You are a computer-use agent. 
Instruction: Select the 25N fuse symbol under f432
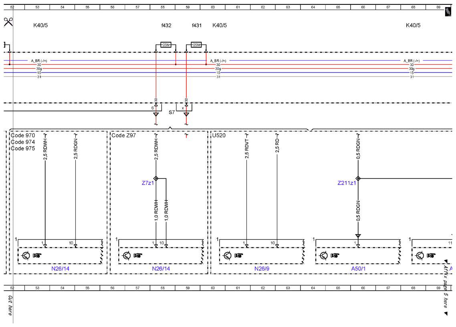166,45
